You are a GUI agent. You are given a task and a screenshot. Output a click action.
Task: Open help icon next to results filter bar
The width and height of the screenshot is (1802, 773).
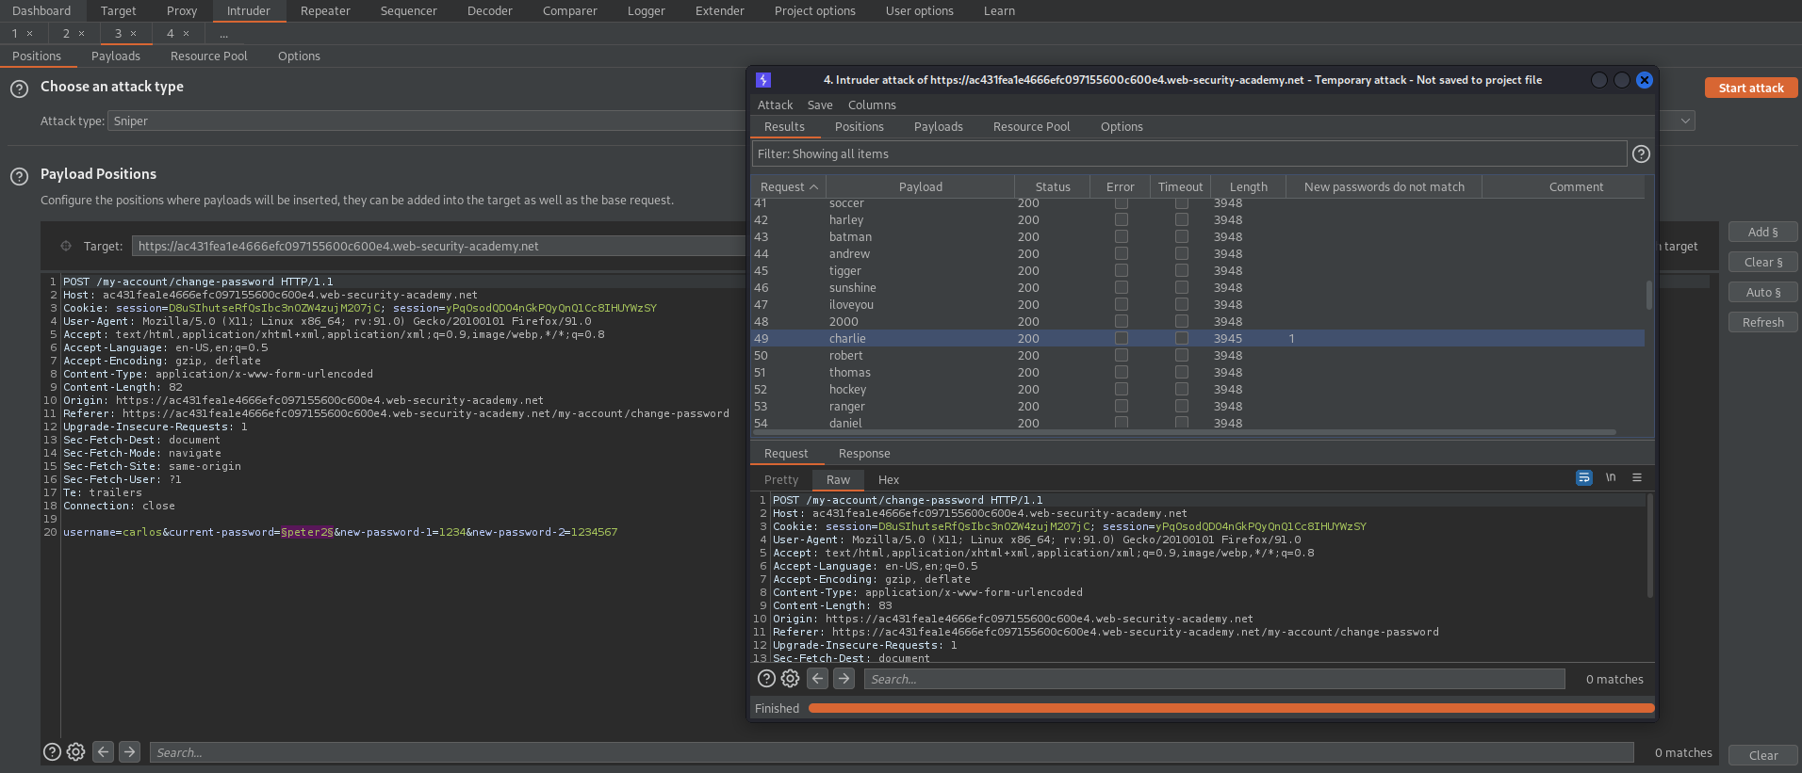pos(1641,153)
